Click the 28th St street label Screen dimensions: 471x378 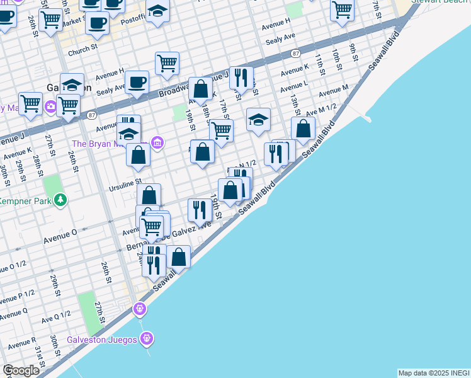(38, 165)
